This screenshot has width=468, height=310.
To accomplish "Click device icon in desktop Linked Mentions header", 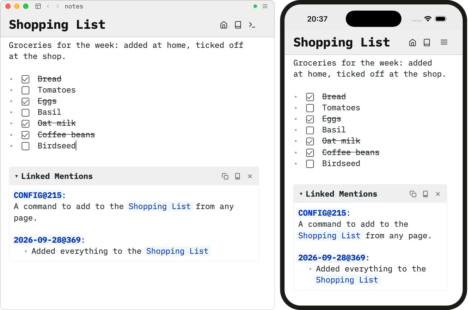I will 238,176.
